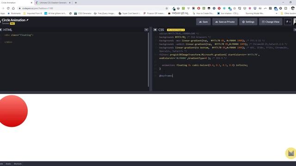Go to the browser home page
Screen dimensions: 296x166
click(13, 8)
